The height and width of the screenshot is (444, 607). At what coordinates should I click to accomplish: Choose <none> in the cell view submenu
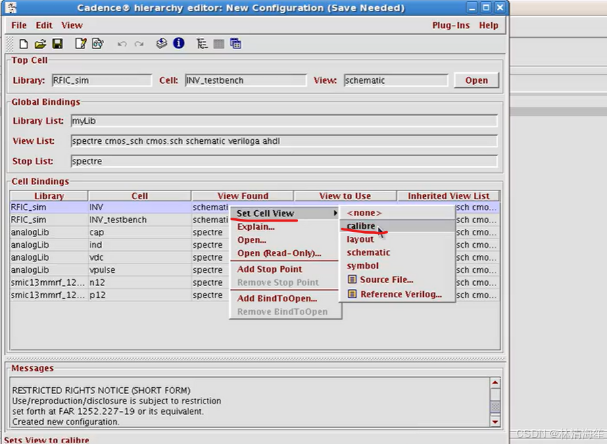(397, 213)
